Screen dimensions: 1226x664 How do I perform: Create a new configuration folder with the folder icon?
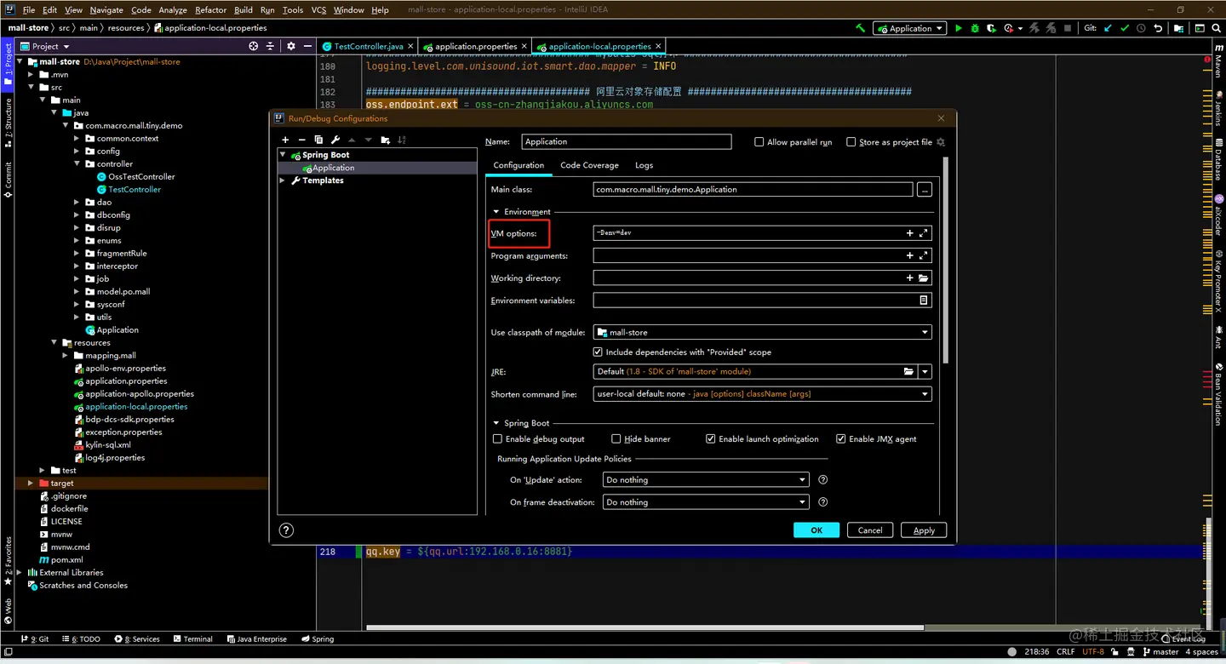[386, 140]
